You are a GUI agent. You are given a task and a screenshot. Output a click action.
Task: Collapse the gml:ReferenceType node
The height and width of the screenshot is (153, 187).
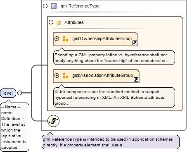[x=45, y=6]
